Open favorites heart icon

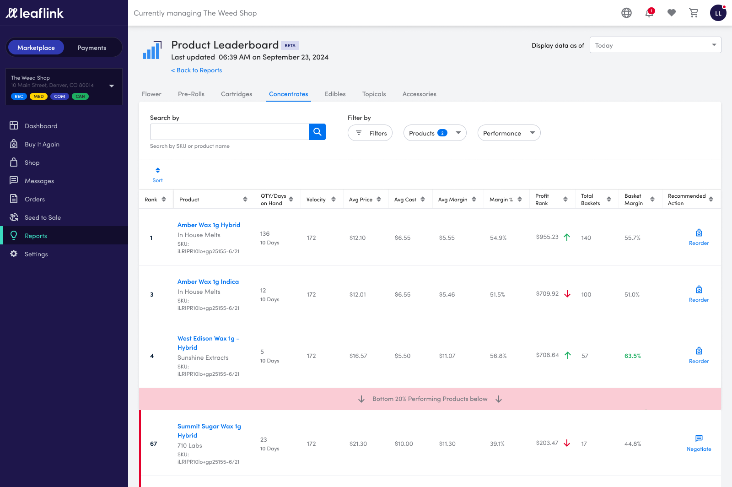pyautogui.click(x=671, y=13)
